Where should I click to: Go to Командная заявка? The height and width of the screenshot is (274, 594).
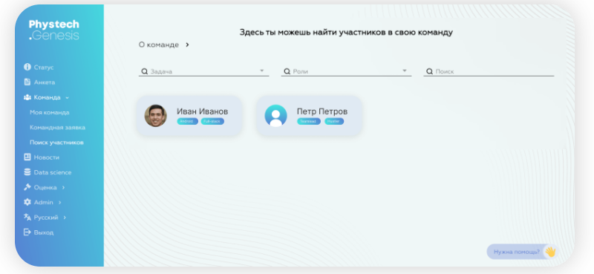[58, 128]
